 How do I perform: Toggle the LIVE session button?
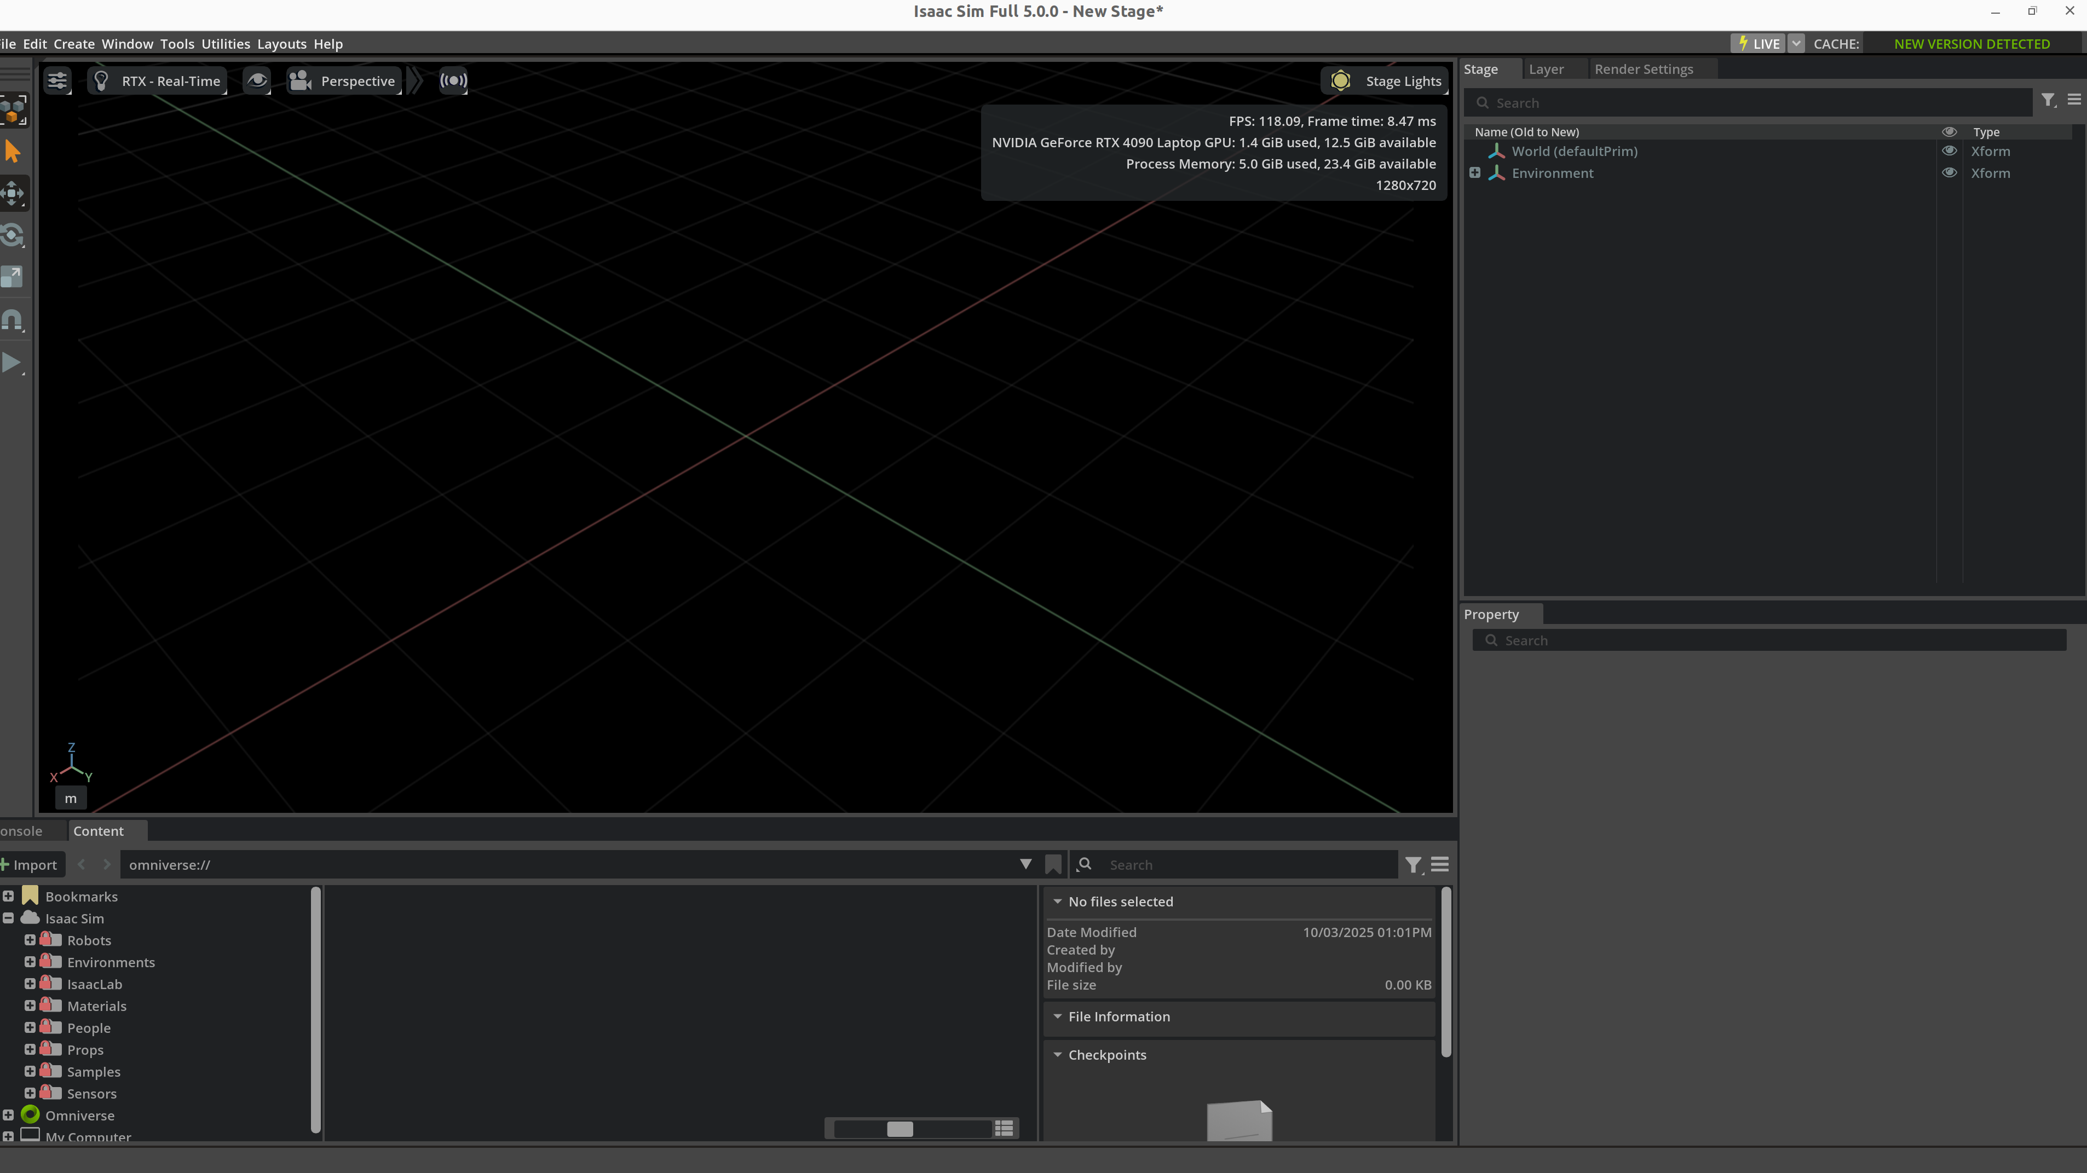[x=1757, y=44]
